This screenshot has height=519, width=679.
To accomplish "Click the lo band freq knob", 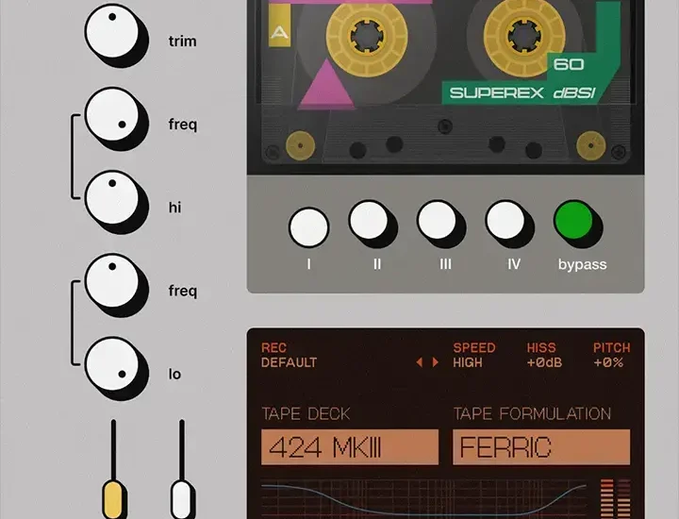I will pyautogui.click(x=112, y=280).
